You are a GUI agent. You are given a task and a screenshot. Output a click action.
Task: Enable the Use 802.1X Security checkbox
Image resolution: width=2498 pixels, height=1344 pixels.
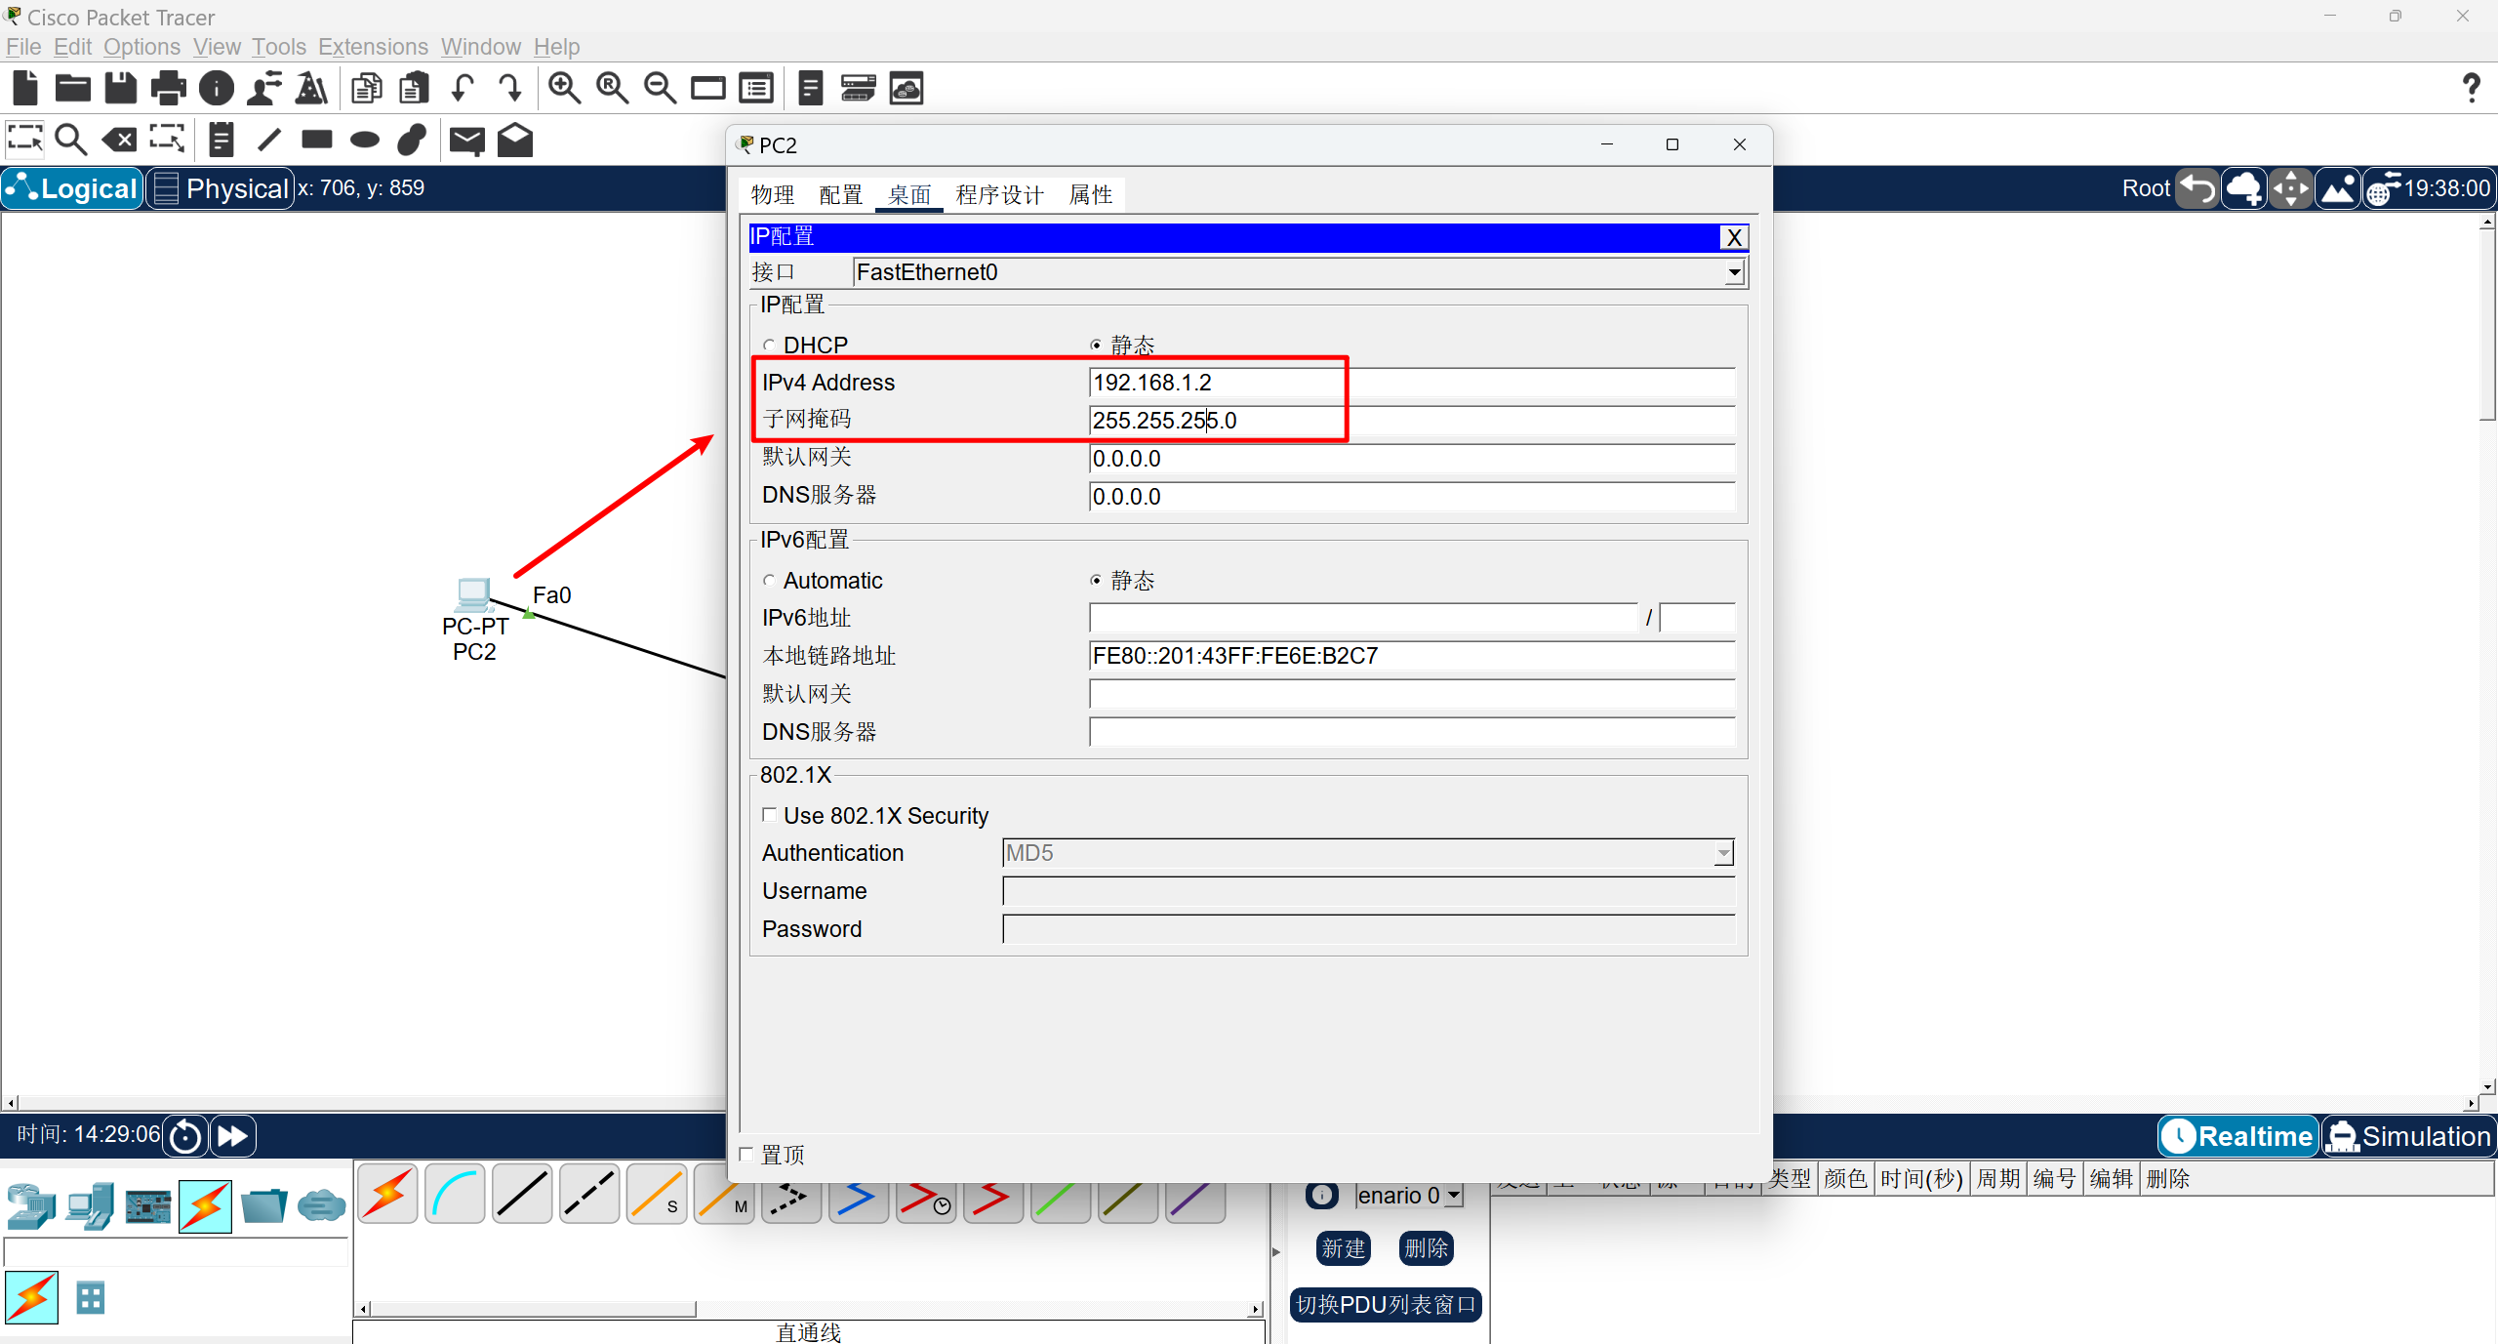click(x=770, y=815)
